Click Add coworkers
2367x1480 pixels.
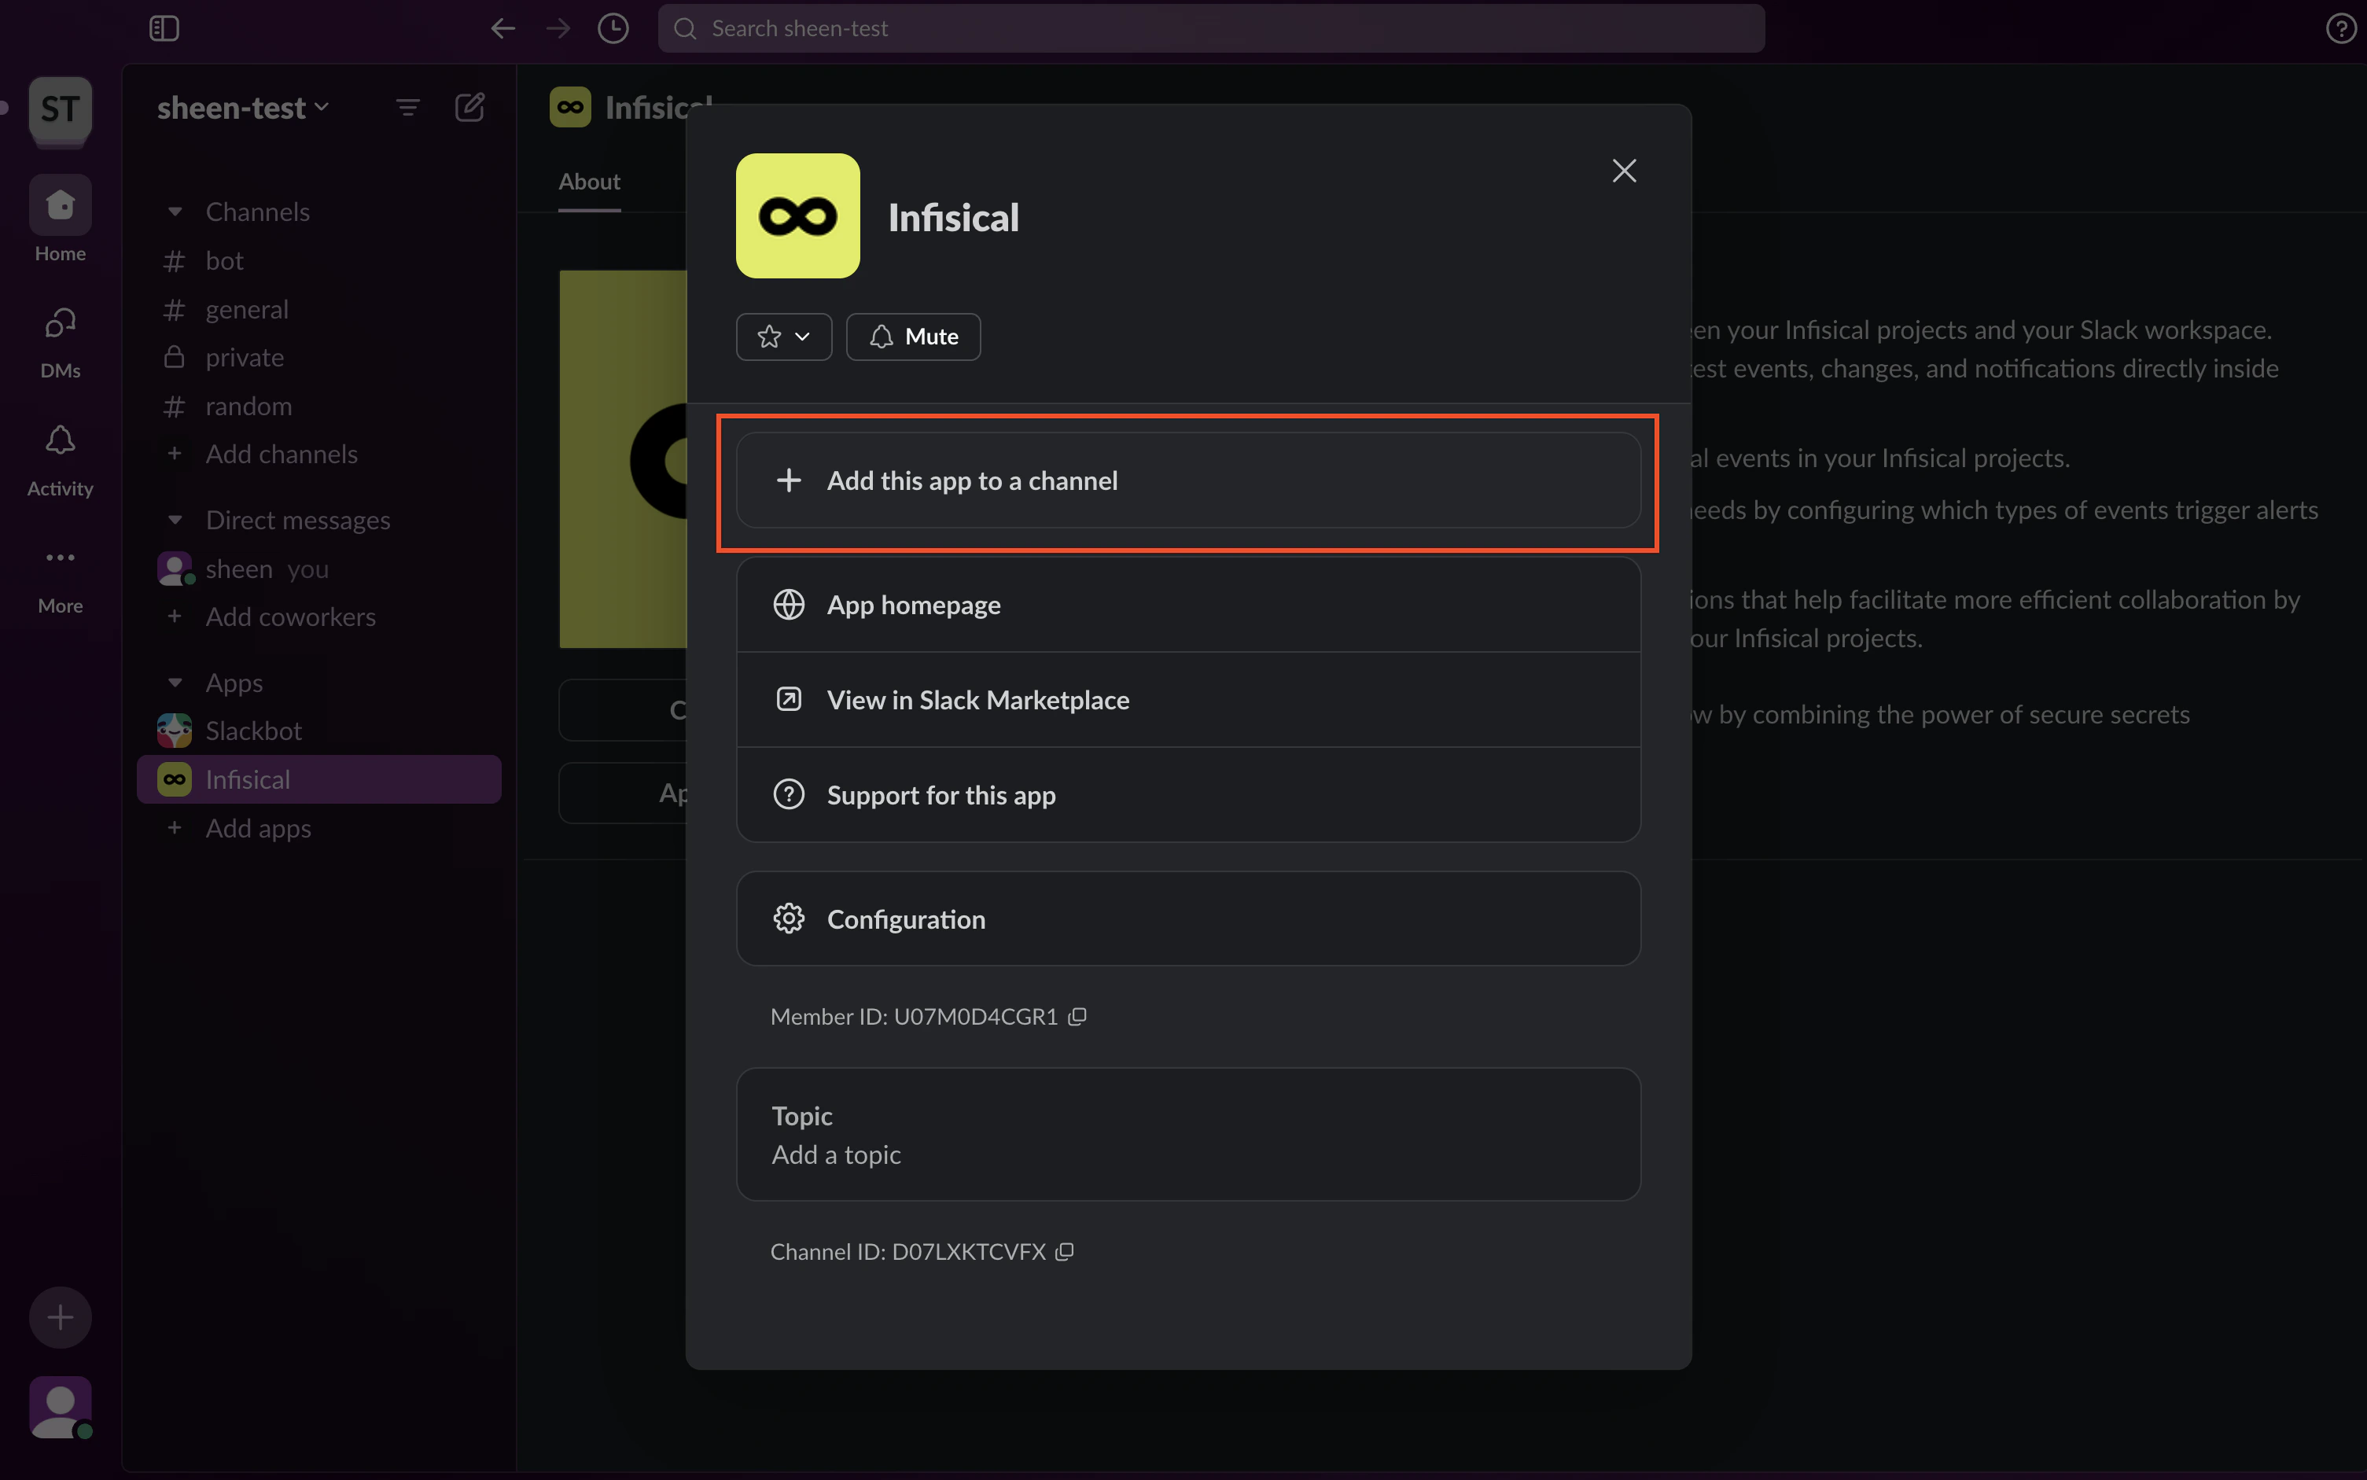tap(319, 617)
